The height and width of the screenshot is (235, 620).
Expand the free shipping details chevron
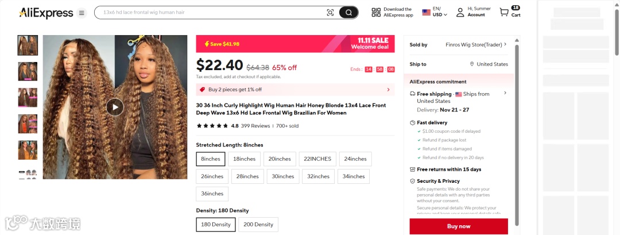[x=505, y=93]
